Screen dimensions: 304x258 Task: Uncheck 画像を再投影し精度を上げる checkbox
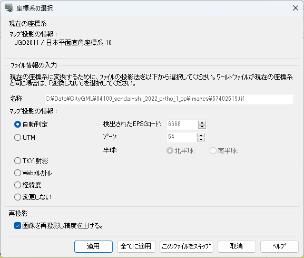[17, 226]
